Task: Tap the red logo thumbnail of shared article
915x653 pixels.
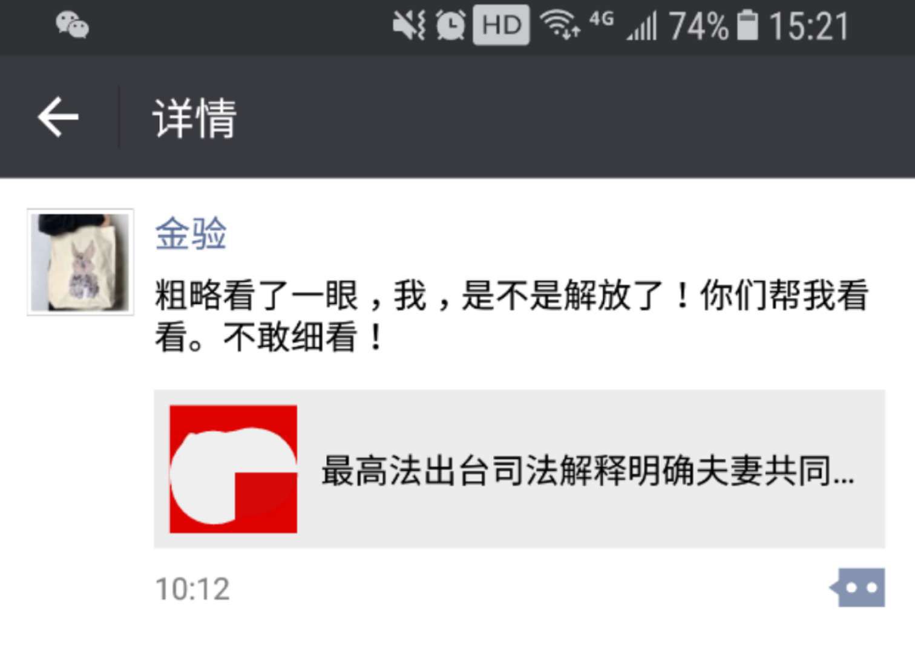Action: click(233, 469)
